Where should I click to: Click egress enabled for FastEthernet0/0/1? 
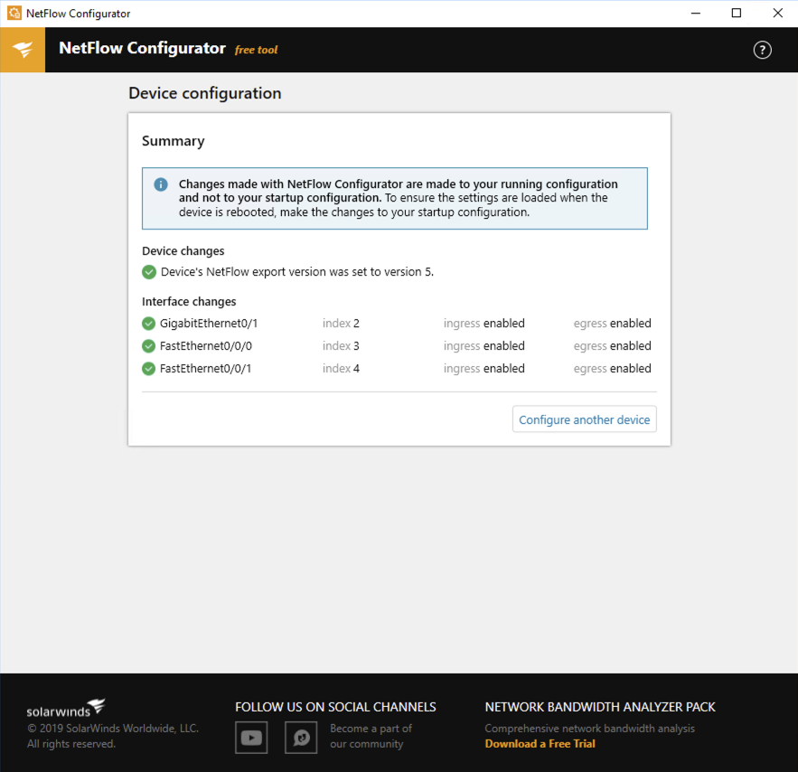click(612, 369)
